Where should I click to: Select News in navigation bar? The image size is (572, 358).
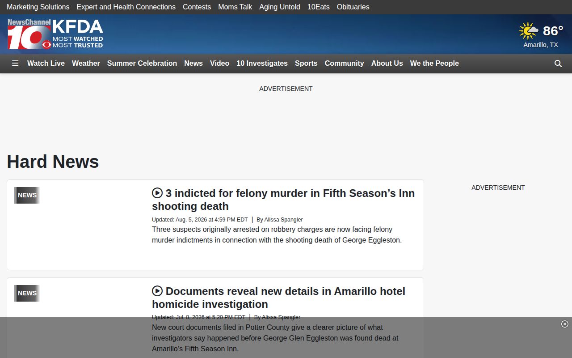tap(193, 64)
